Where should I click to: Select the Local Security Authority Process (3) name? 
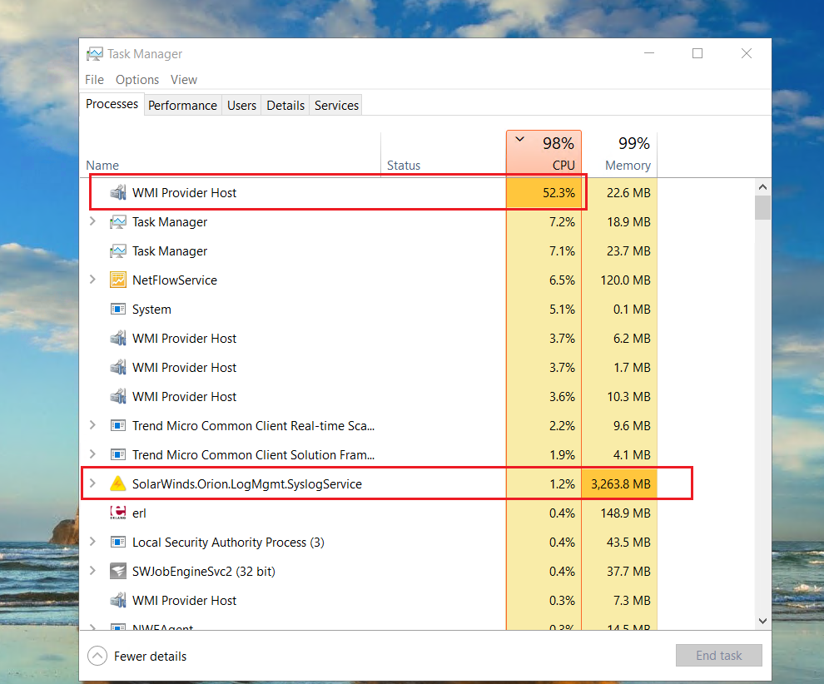click(x=228, y=543)
